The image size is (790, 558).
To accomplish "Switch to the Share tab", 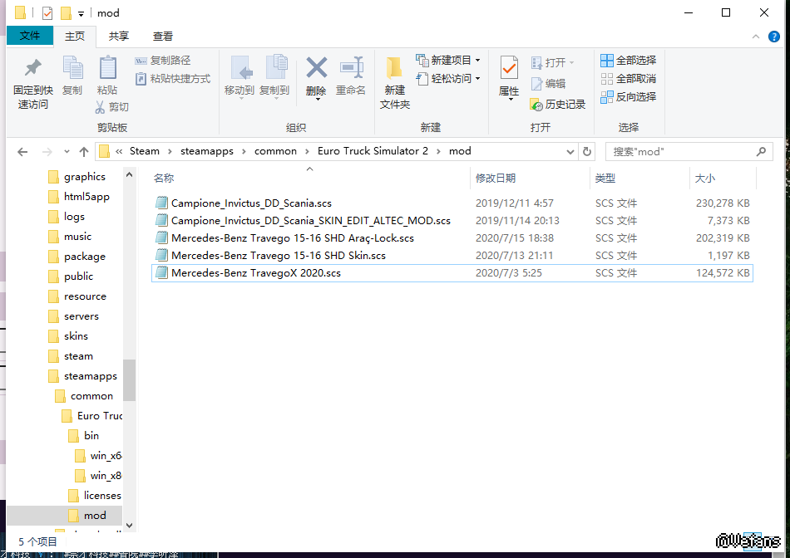I will [x=119, y=37].
